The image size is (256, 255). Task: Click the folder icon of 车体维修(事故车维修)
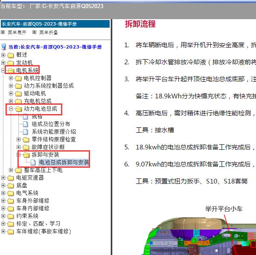(11, 232)
